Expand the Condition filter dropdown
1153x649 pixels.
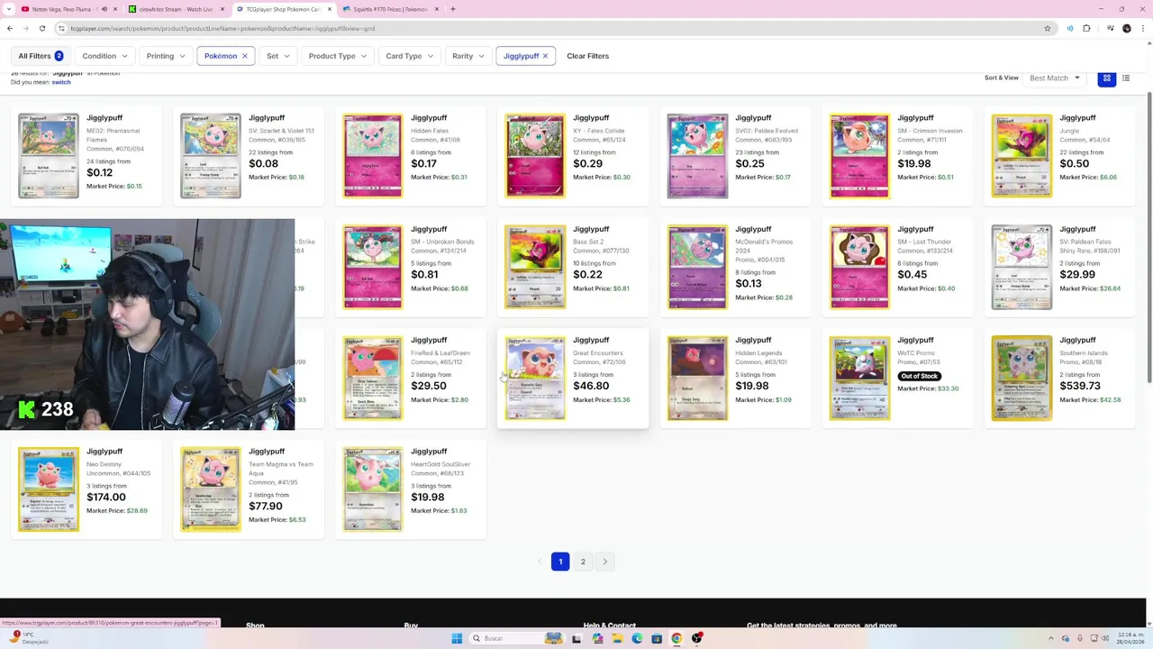coord(104,56)
